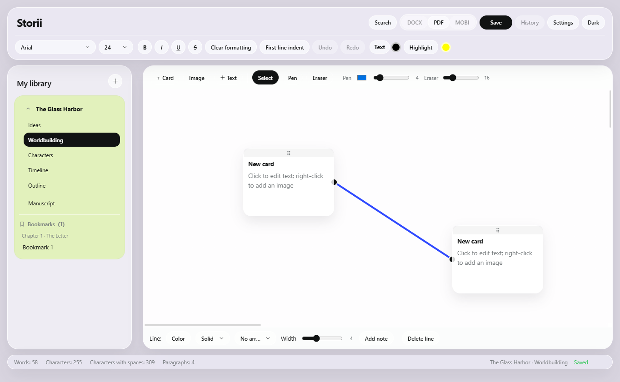Add a new Card to the canvas
Viewport: 620px width, 382px height.
[x=165, y=78]
